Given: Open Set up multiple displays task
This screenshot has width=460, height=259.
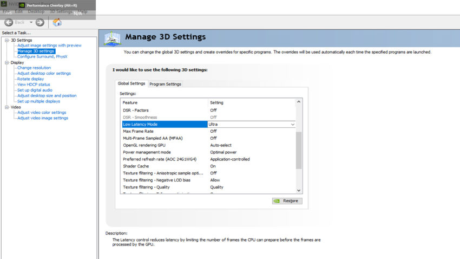Looking at the screenshot, I should (x=39, y=101).
